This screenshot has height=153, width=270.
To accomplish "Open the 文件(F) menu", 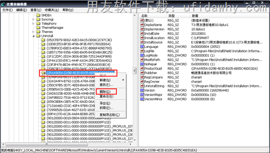I will point(8,10).
